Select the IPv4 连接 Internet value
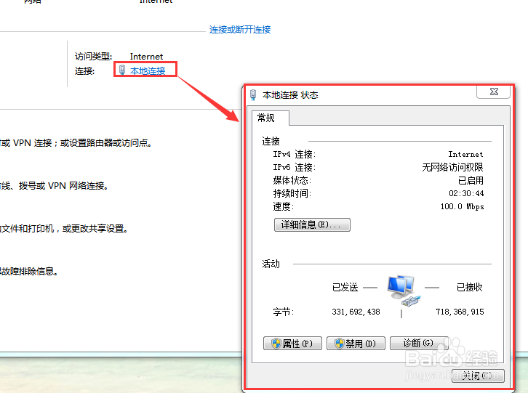The width and height of the screenshot is (528, 393). click(465, 155)
